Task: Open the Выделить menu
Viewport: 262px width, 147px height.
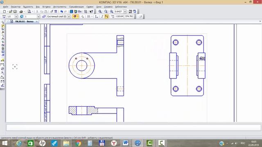Action: pyautogui.click(x=28, y=7)
